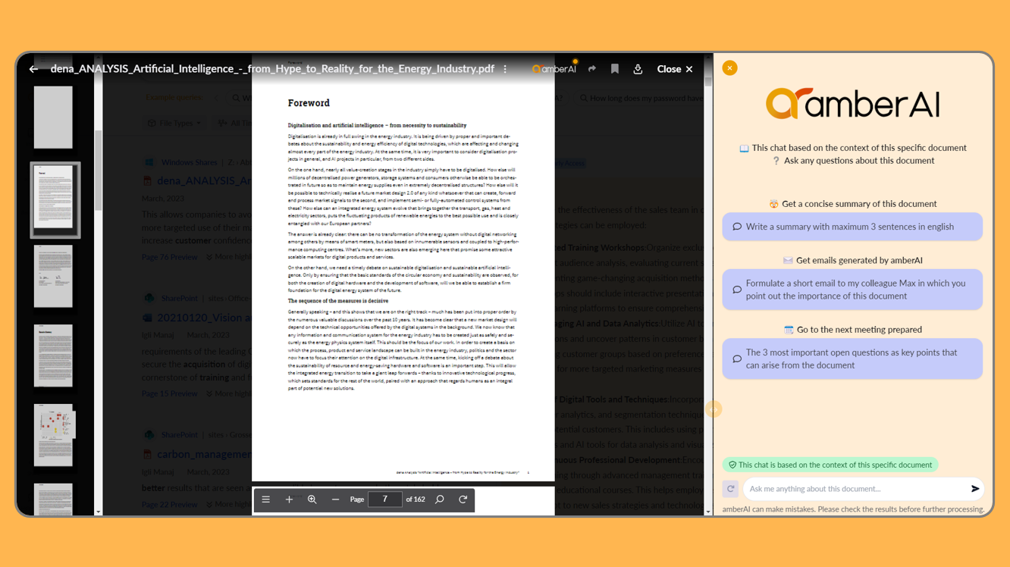Click the 'Foreword' heading on the page
Screen dimensions: 1010x567
tap(309, 103)
